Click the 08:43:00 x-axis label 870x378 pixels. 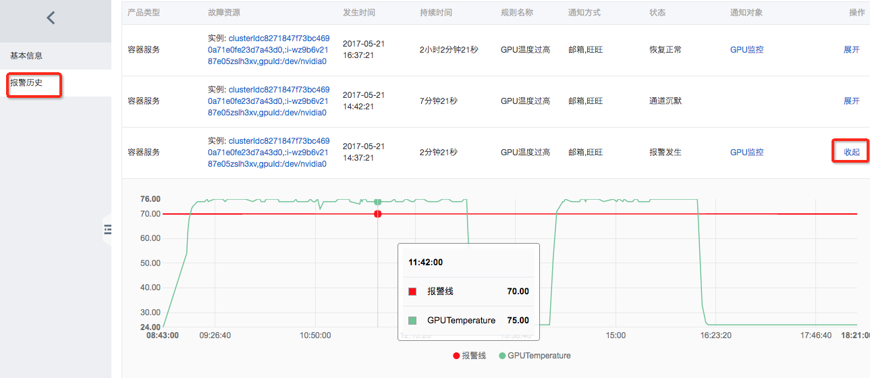click(x=163, y=335)
